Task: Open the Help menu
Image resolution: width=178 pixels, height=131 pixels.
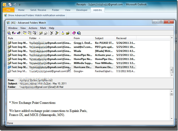Action: 51,28
